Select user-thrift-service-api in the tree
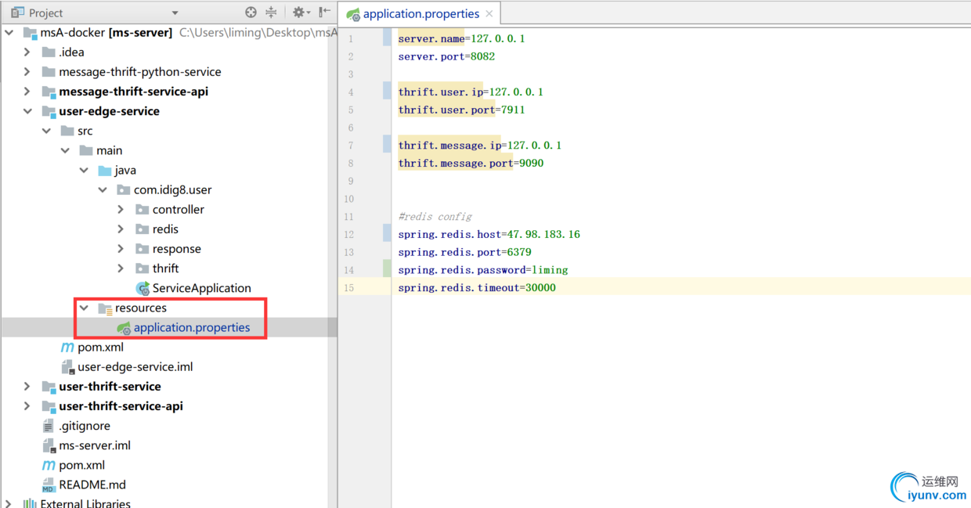The image size is (971, 508). point(121,406)
